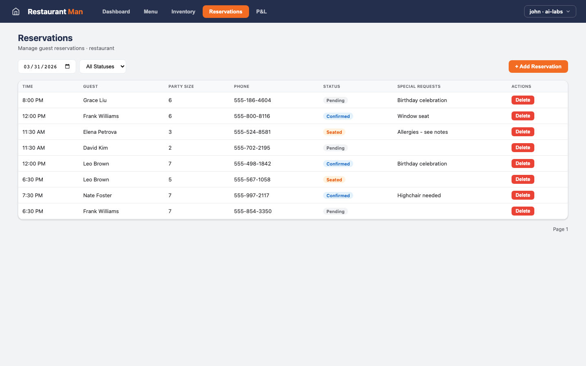The width and height of the screenshot is (586, 366).
Task: Open the All Statuses filter dropdown
Action: point(103,66)
